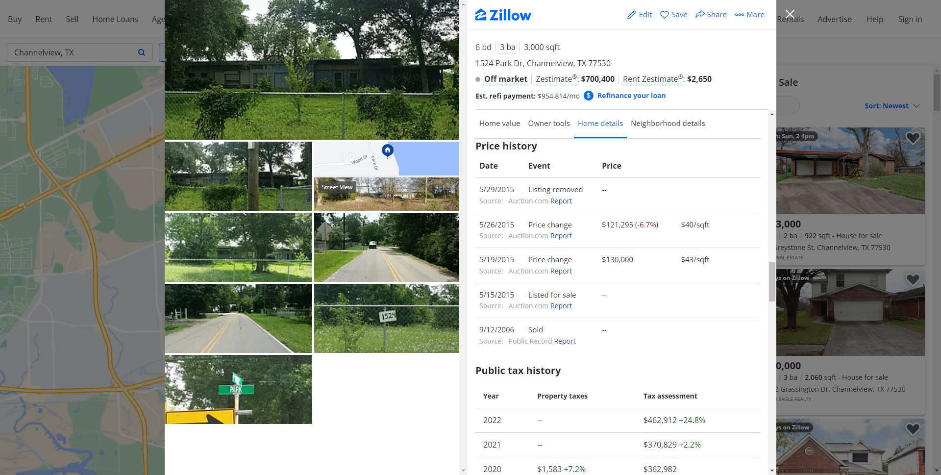
Task: Open the Buy menu
Action: tap(15, 19)
